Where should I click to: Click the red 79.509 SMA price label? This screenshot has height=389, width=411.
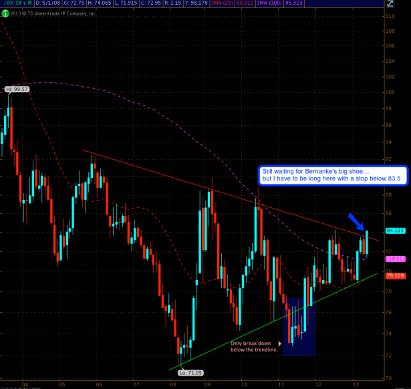click(396, 276)
